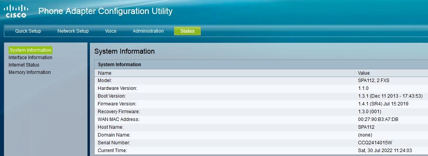Switch to the Voice tab
This screenshot has height=156, width=428.
111,31
